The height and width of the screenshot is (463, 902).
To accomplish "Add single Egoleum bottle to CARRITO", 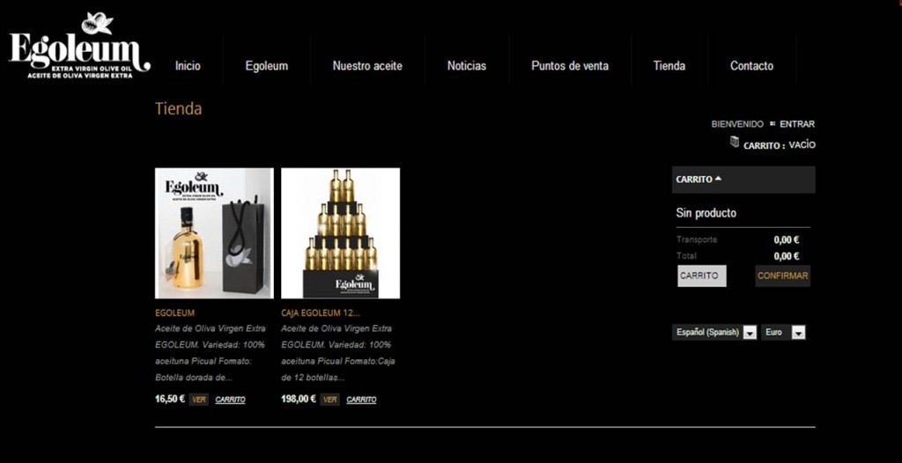I will click(x=230, y=400).
